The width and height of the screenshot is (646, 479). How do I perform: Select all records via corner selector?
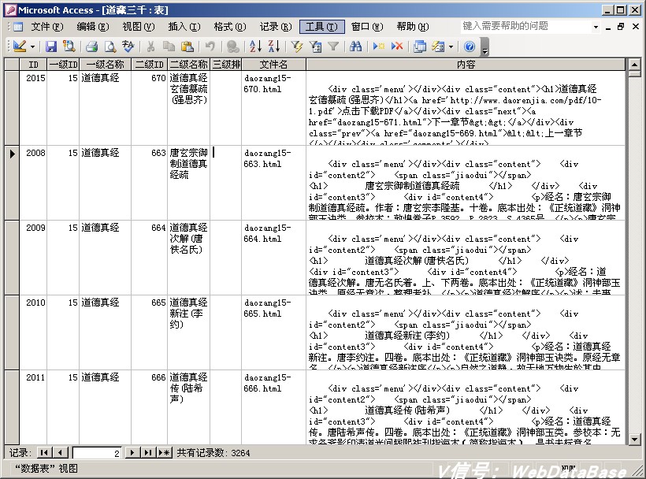point(12,65)
